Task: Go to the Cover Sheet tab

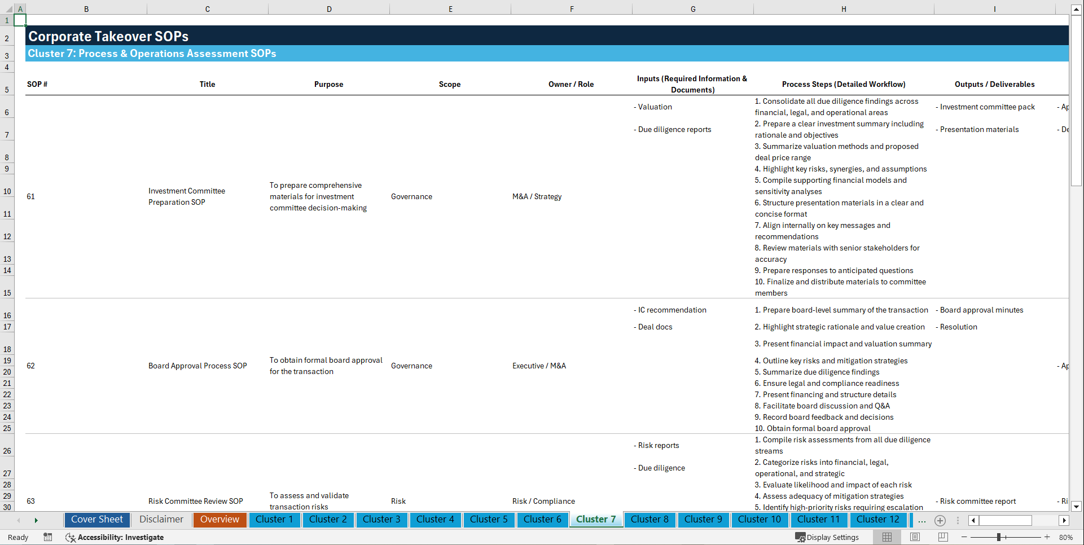Action: click(x=96, y=520)
